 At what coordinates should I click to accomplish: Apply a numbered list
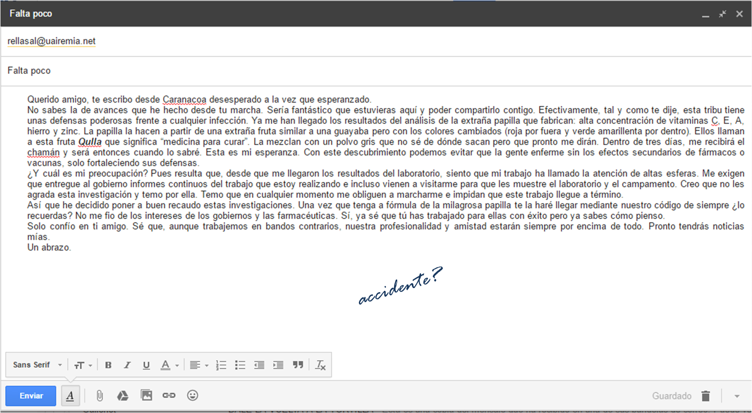click(x=221, y=365)
